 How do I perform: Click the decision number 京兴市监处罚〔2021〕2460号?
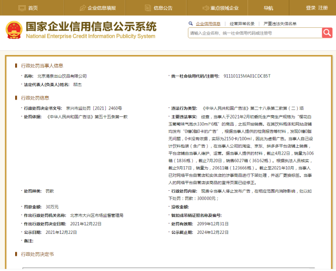[94, 108]
